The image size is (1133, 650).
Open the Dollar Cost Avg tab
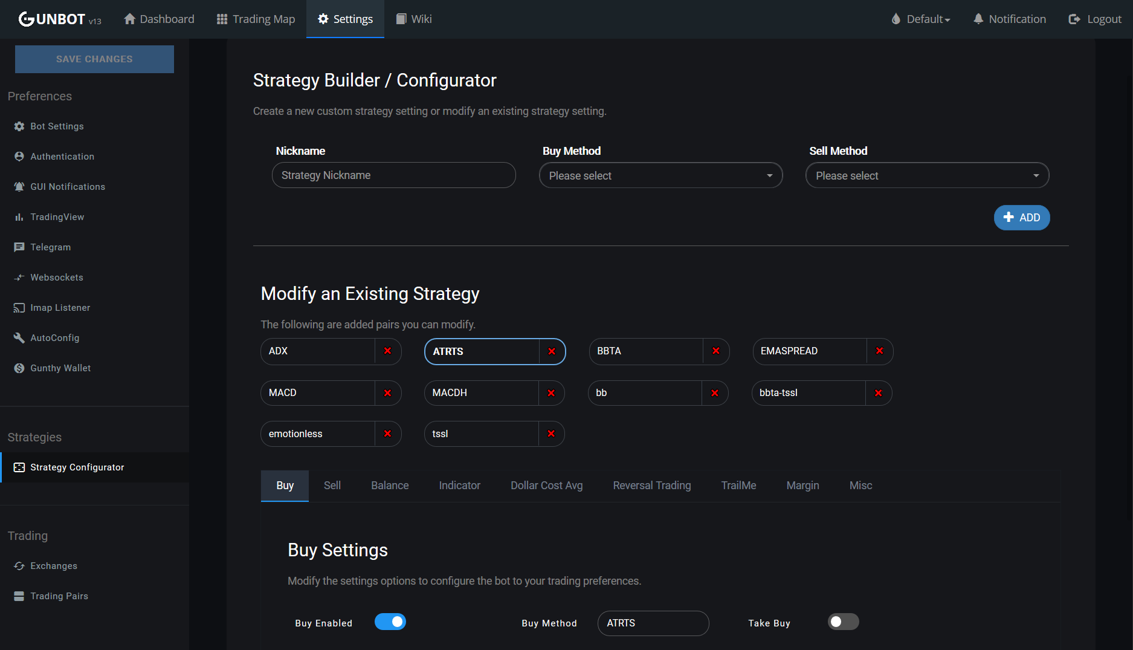[x=547, y=486]
